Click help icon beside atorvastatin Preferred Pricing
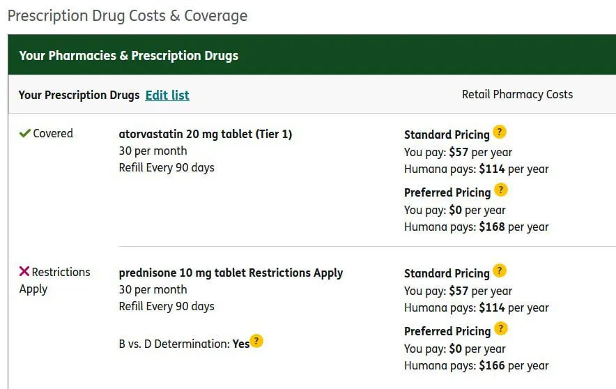The height and width of the screenshot is (389, 616). (x=501, y=190)
